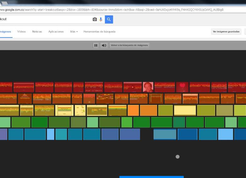Switch to the Imágenes tab
Screen dimensions: 246x178
click(x=5, y=32)
